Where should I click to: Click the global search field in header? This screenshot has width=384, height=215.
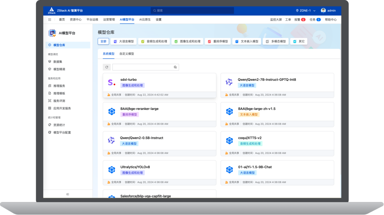tap(192, 11)
